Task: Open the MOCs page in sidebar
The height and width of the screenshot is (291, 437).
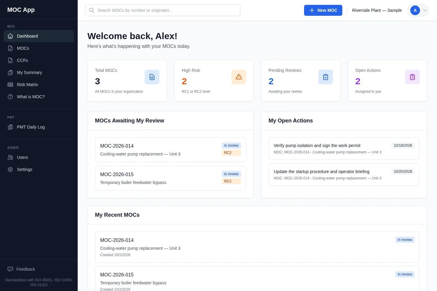Action: pyautogui.click(x=39, y=48)
